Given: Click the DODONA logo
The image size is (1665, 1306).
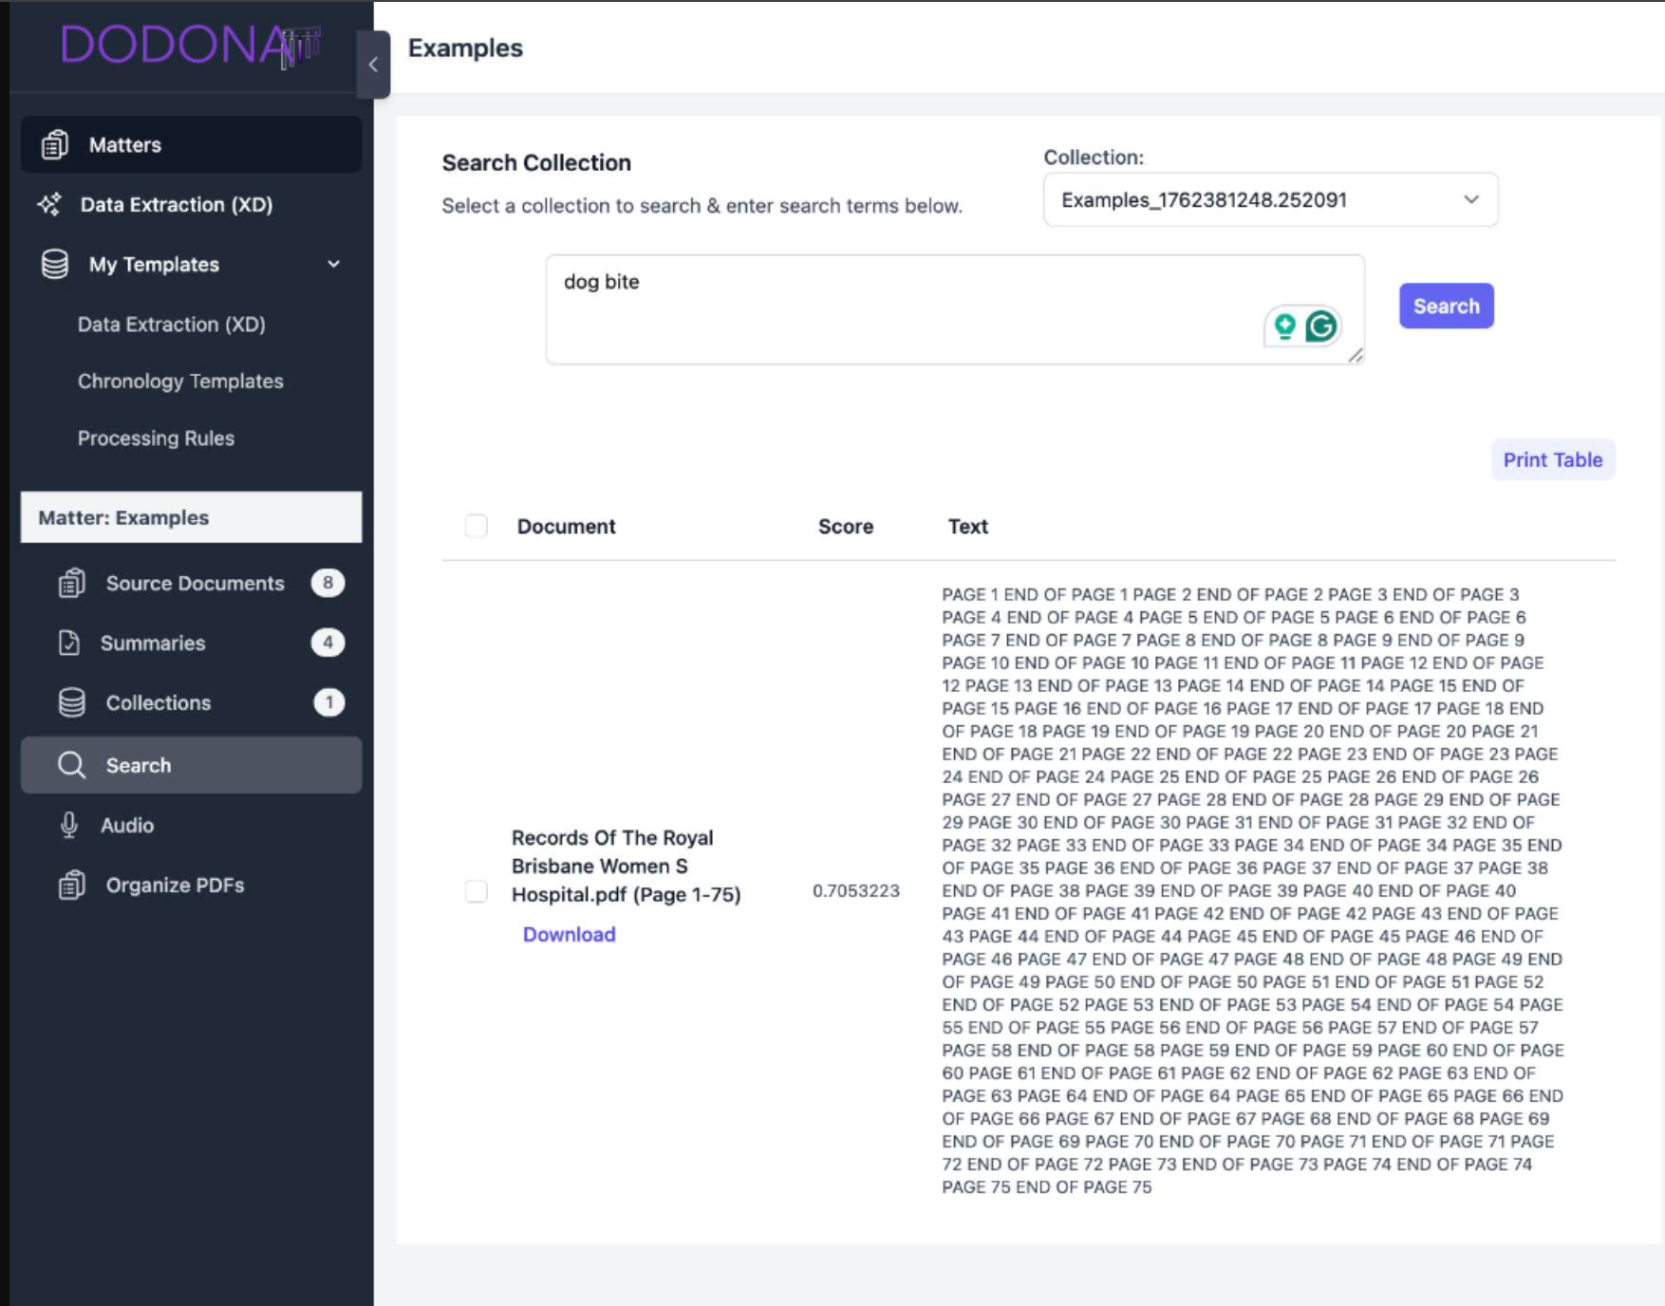Looking at the screenshot, I should (x=190, y=45).
